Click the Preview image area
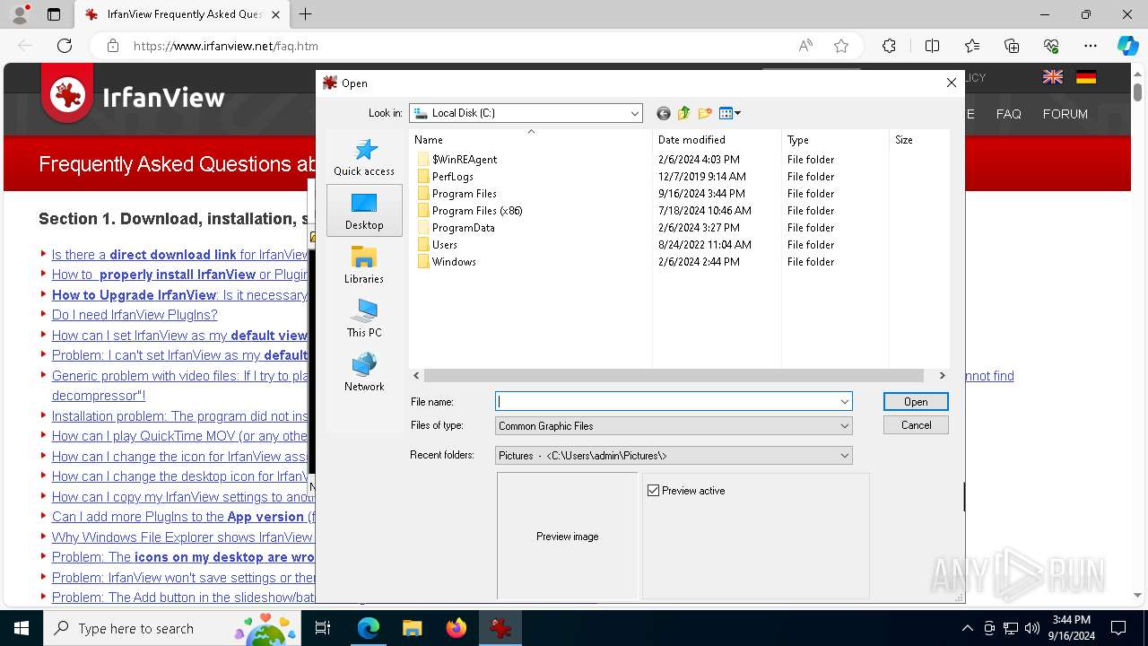The height and width of the screenshot is (646, 1148). tap(568, 537)
